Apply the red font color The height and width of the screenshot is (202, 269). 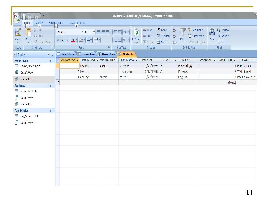point(73,40)
